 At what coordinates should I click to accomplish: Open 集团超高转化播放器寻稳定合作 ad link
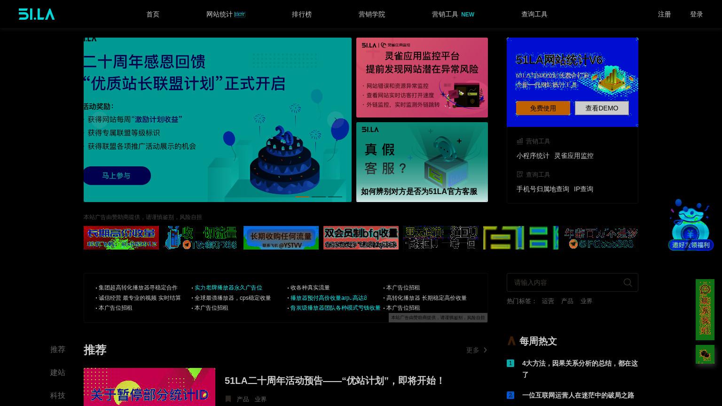click(x=138, y=288)
